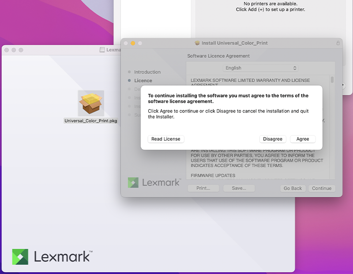Click the Universal_Color_Print.pkg file name label
Screen dimensions: 353x274
(x=91, y=121)
